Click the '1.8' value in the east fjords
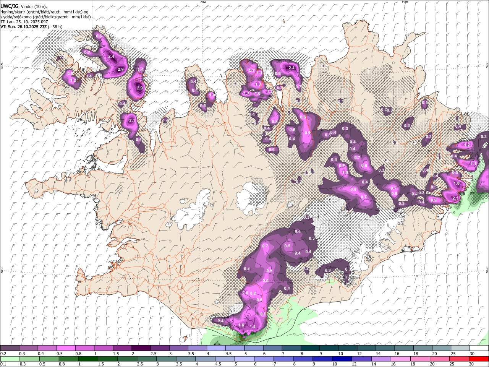Viewport: 489px width, 367px height. tap(457, 183)
